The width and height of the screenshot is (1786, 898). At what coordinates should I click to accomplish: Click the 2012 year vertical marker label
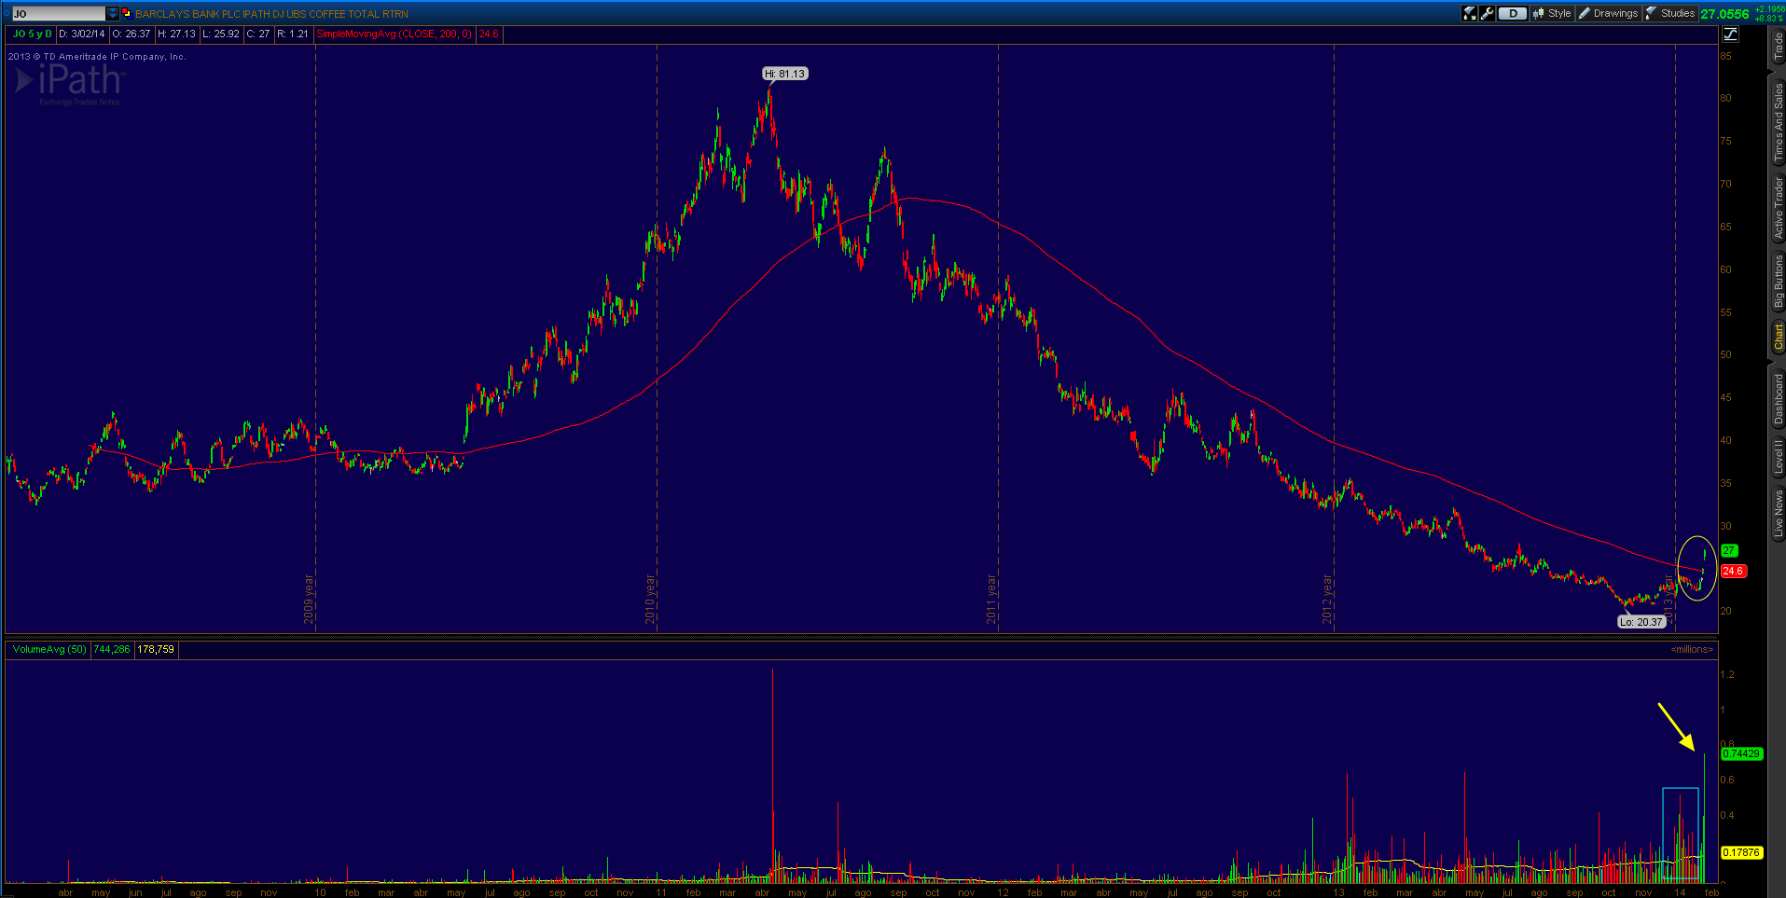pyautogui.click(x=1327, y=599)
